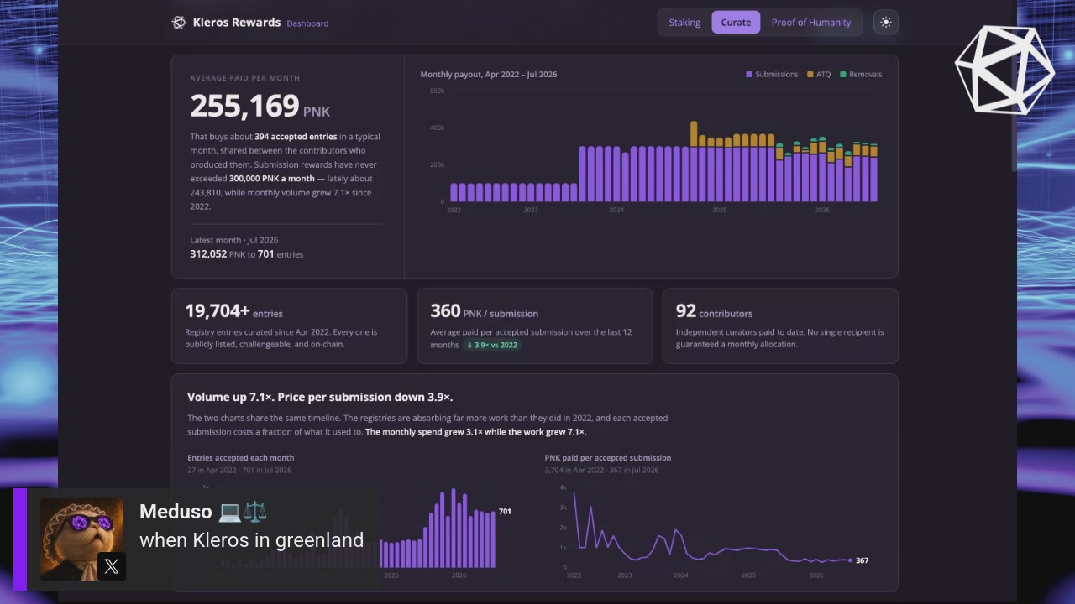The image size is (1075, 604).
Task: Select the Curate tab
Action: (736, 23)
